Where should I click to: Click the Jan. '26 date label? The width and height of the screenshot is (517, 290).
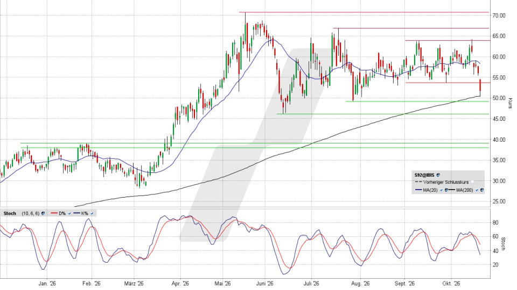(47, 284)
